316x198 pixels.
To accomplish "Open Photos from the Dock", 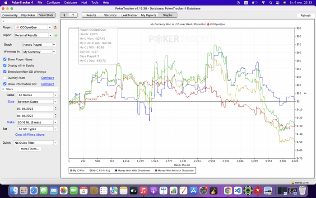I will tap(64, 190).
